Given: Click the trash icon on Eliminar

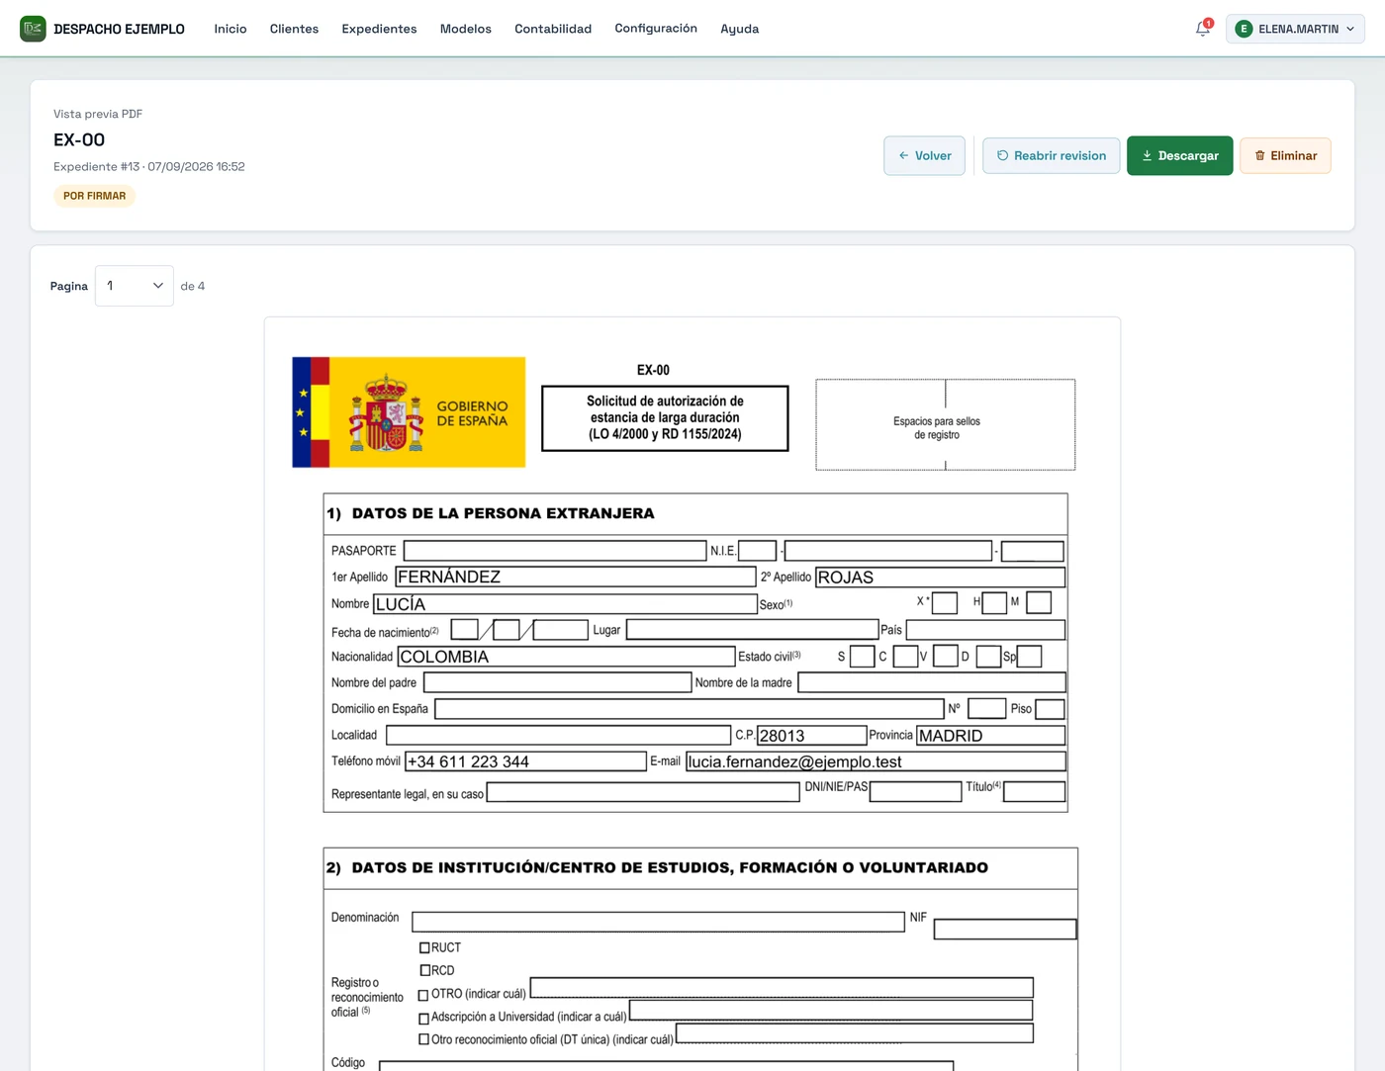Looking at the screenshot, I should [1259, 155].
